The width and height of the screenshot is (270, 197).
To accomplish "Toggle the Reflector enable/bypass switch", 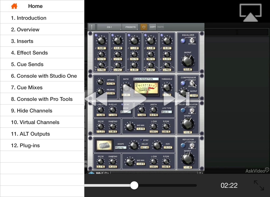I will tap(192, 145).
